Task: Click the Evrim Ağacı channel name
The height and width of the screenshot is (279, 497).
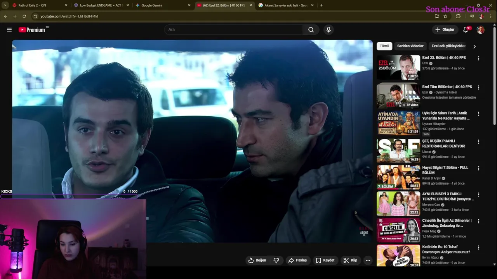Action: coord(431,258)
